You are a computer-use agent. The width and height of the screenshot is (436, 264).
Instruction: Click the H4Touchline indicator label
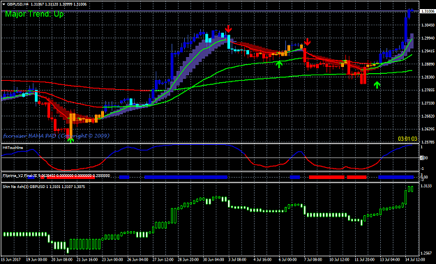(13, 148)
